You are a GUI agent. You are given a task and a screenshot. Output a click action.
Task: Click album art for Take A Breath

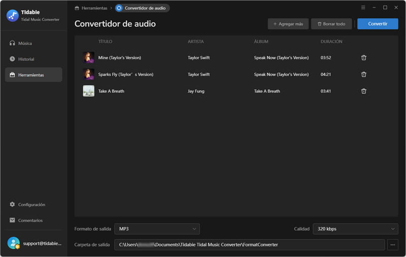[88, 91]
